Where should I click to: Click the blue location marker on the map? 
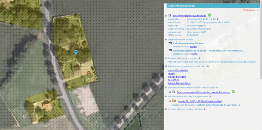click(76, 52)
